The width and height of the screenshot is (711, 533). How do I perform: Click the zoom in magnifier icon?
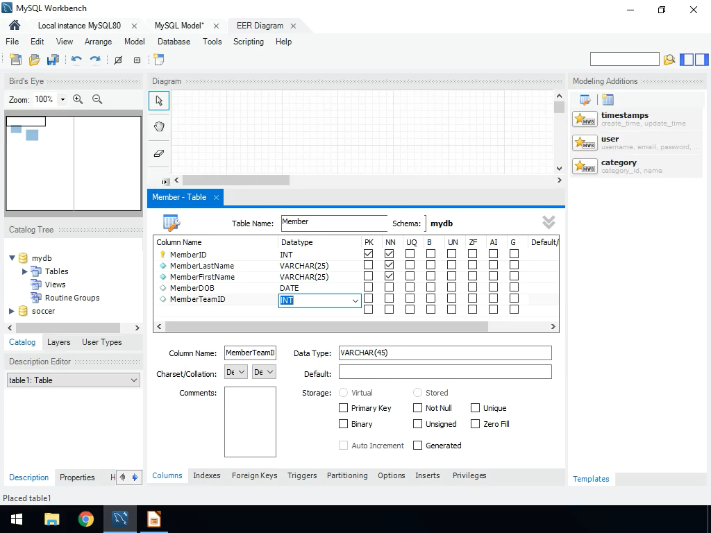tap(78, 99)
